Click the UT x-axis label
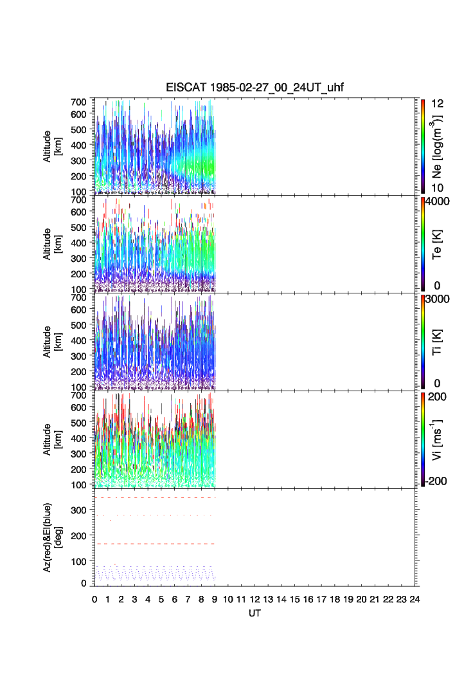Viewport: 455px width, 684px height. tap(255, 614)
